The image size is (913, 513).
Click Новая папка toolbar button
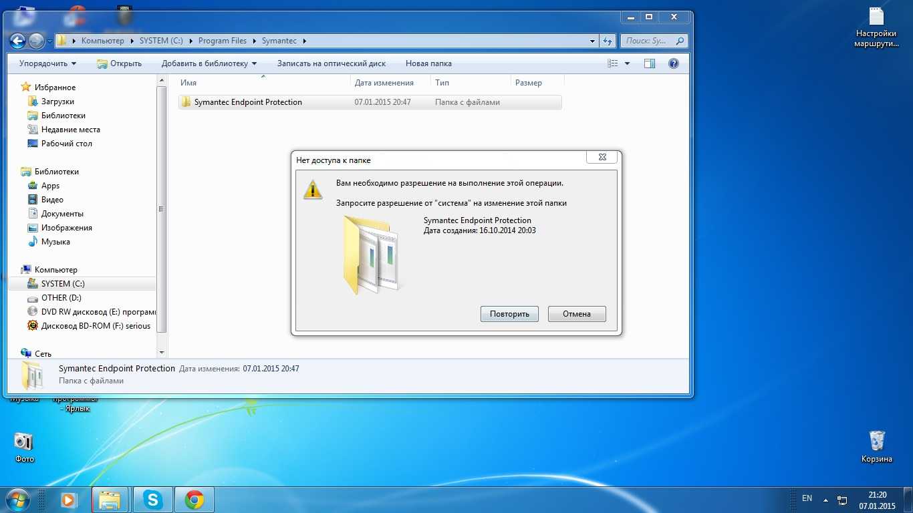[x=428, y=63]
